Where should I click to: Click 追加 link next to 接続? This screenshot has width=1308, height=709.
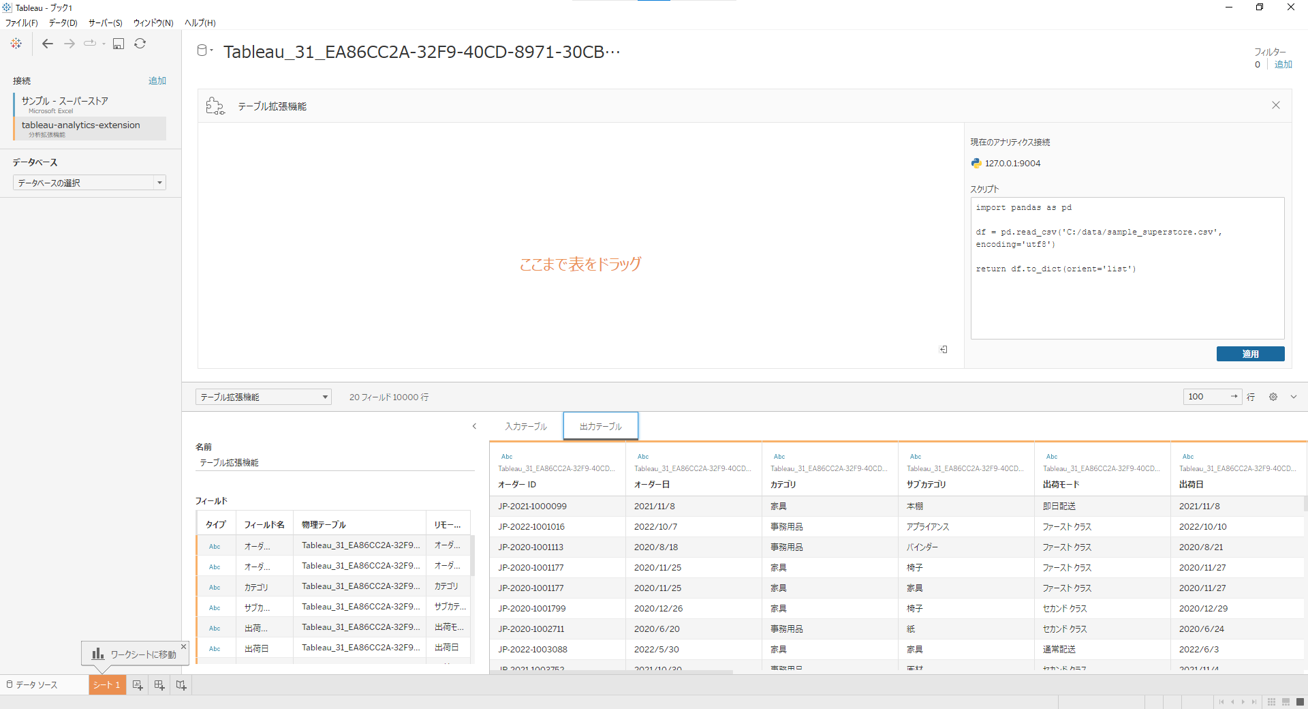(x=157, y=80)
